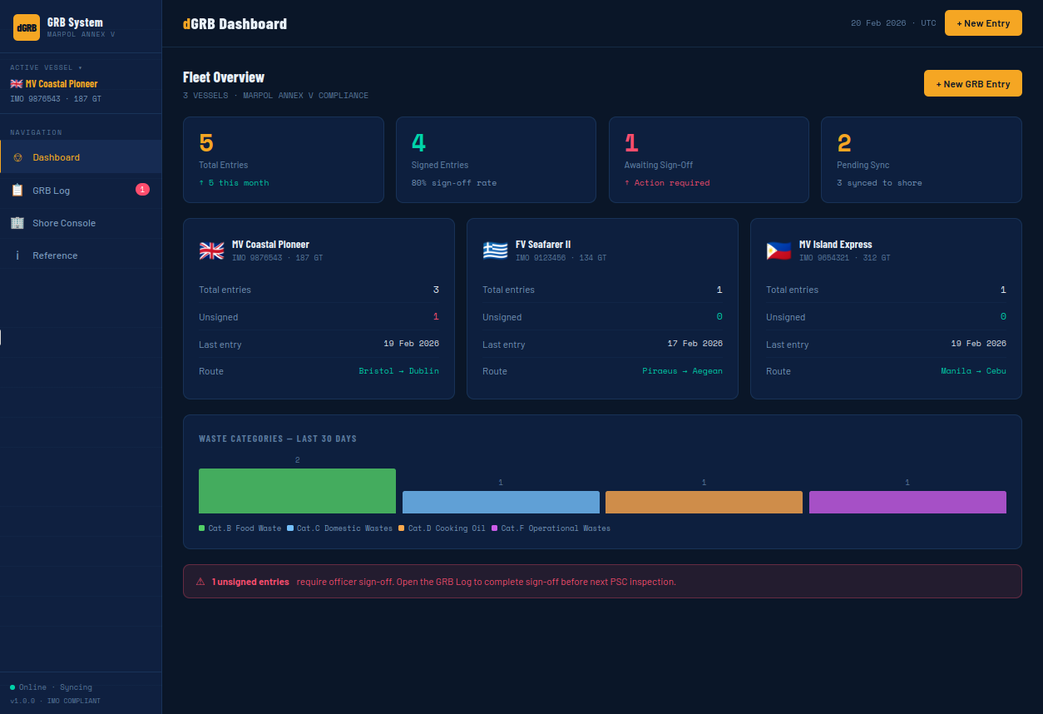Open the GRB Log menu item
1043x714 pixels.
pyautogui.click(x=52, y=191)
